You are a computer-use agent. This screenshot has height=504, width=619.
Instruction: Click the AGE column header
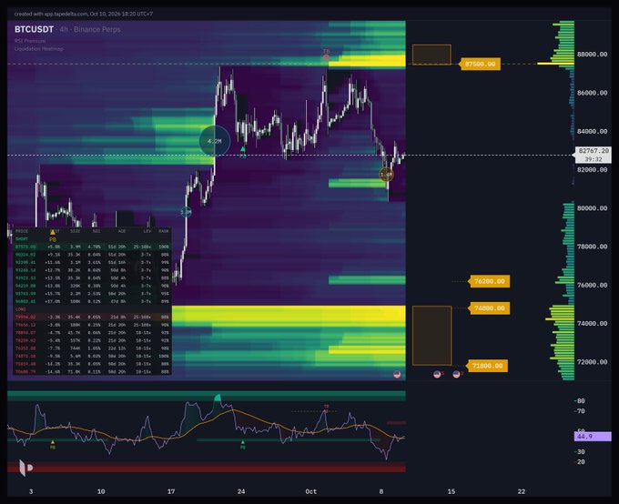(x=122, y=231)
